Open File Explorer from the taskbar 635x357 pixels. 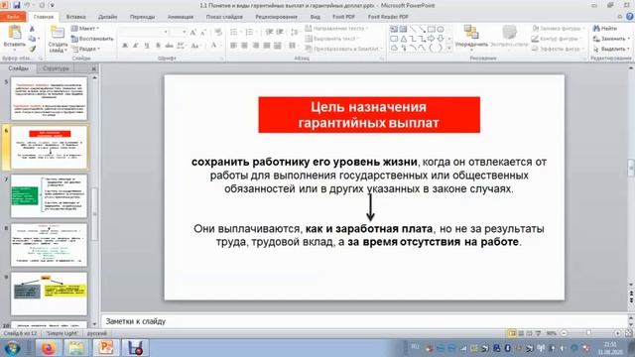click(x=76, y=348)
